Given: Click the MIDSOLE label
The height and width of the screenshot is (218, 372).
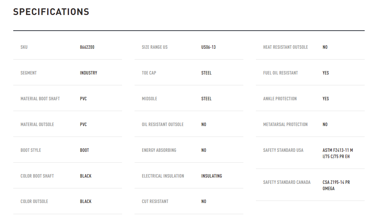Looking at the screenshot, I should tap(149, 99).
